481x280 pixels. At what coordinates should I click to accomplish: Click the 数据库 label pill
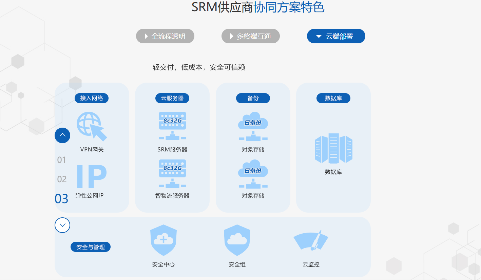(x=333, y=98)
